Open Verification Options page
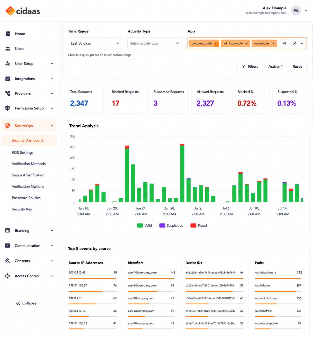 pyautogui.click(x=28, y=187)
